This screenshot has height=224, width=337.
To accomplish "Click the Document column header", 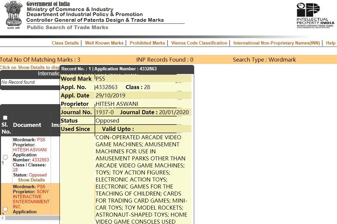I will coord(27,125).
